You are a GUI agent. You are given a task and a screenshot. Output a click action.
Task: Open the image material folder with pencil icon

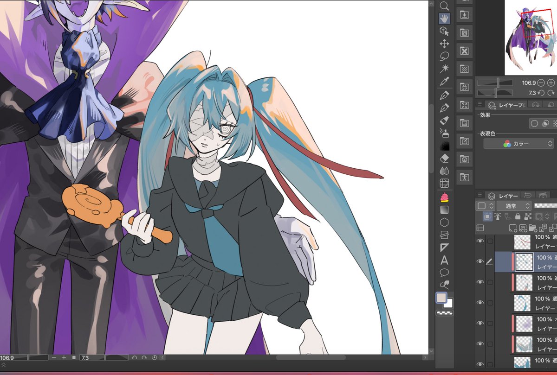[464, 141]
